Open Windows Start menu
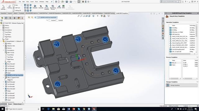The height and width of the screenshot is (111, 199). click(2, 109)
